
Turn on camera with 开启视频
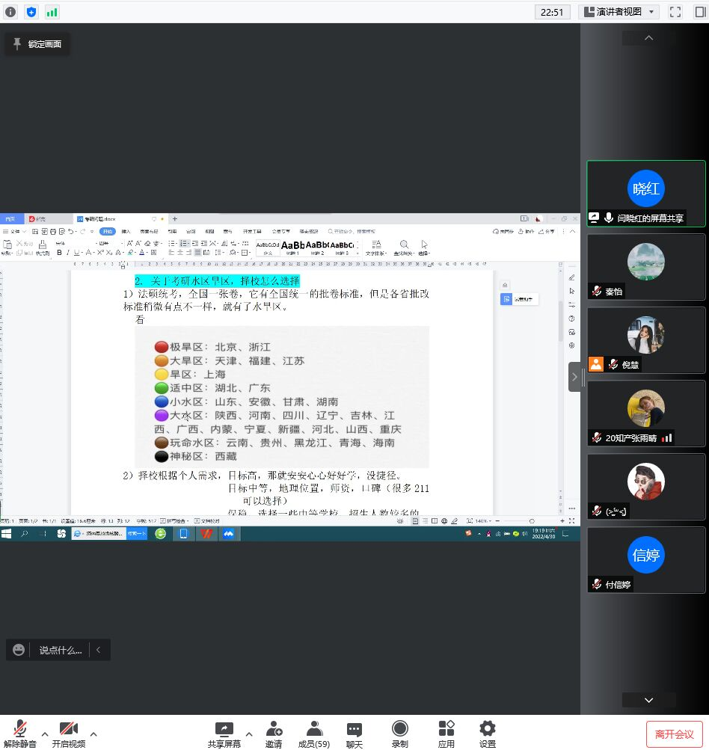(x=69, y=734)
